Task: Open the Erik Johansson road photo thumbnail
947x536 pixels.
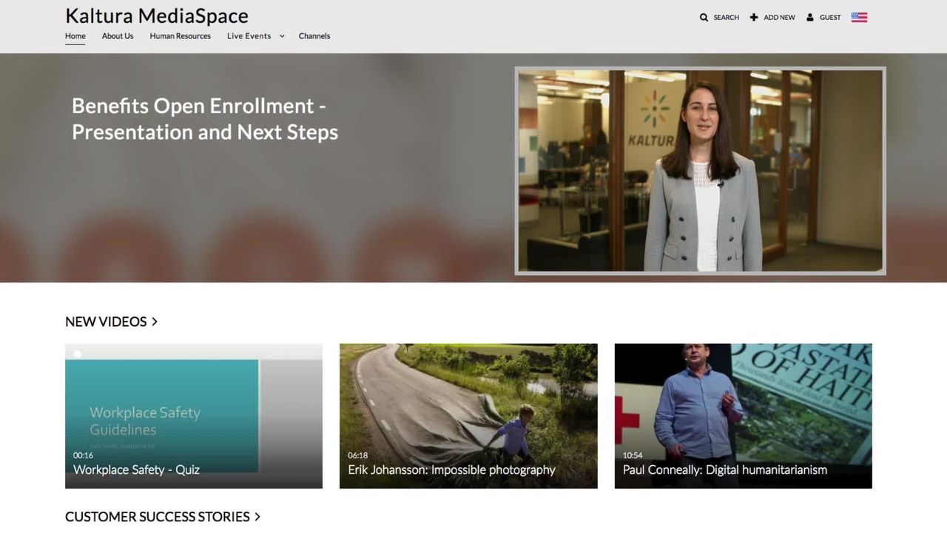Action: pyautogui.click(x=468, y=415)
